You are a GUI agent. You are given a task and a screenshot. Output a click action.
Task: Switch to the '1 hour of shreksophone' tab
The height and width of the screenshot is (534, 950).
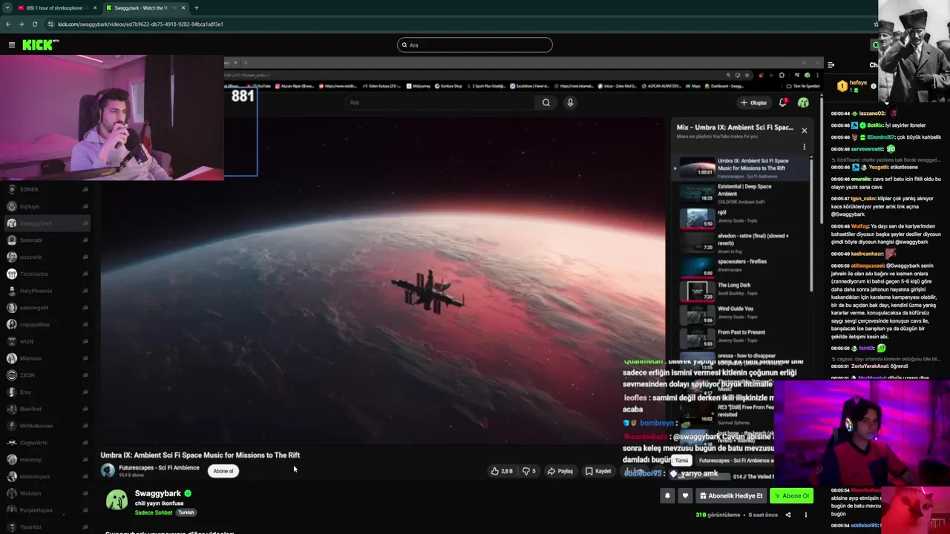coord(56,7)
